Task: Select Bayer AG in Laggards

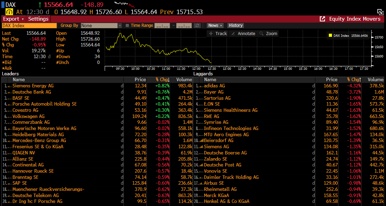Action: 289,92
